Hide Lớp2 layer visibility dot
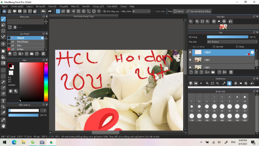This screenshot has height=146, width=259. tap(190, 52)
